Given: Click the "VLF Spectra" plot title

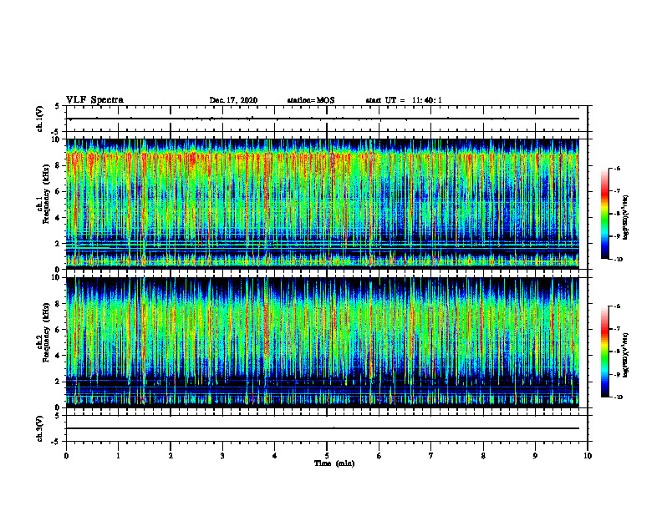Looking at the screenshot, I should click(x=94, y=100).
